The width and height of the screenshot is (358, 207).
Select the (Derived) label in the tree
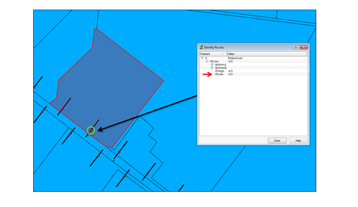(x=220, y=68)
